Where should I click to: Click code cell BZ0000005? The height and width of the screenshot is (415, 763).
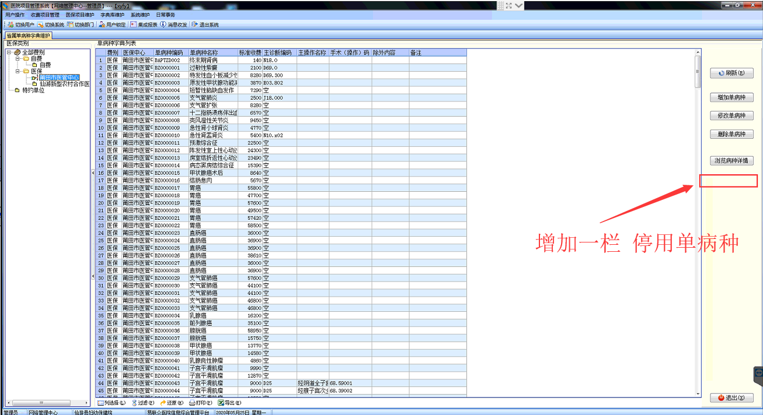tap(170, 98)
